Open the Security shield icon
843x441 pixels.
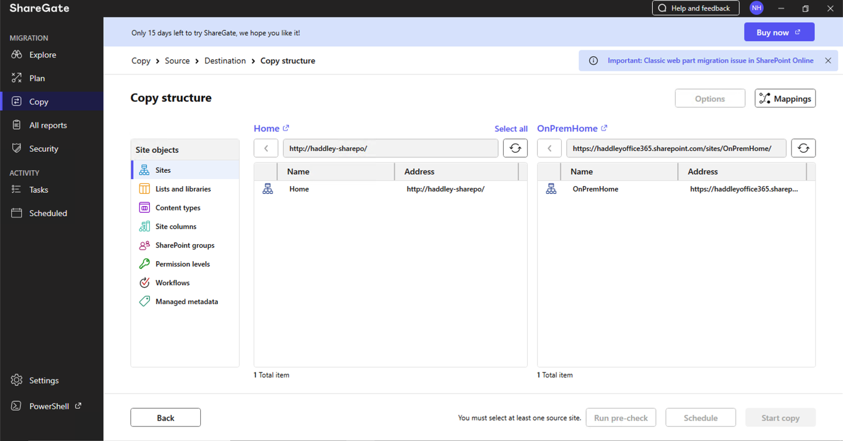16,148
